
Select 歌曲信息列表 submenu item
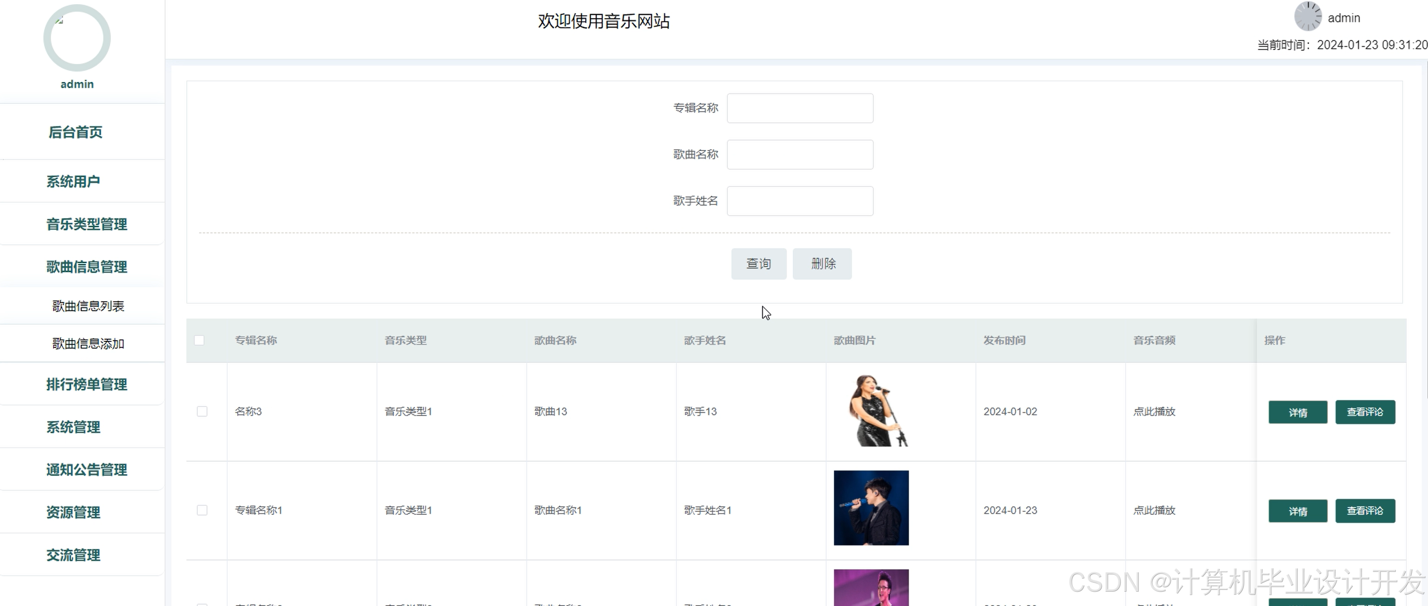(88, 306)
